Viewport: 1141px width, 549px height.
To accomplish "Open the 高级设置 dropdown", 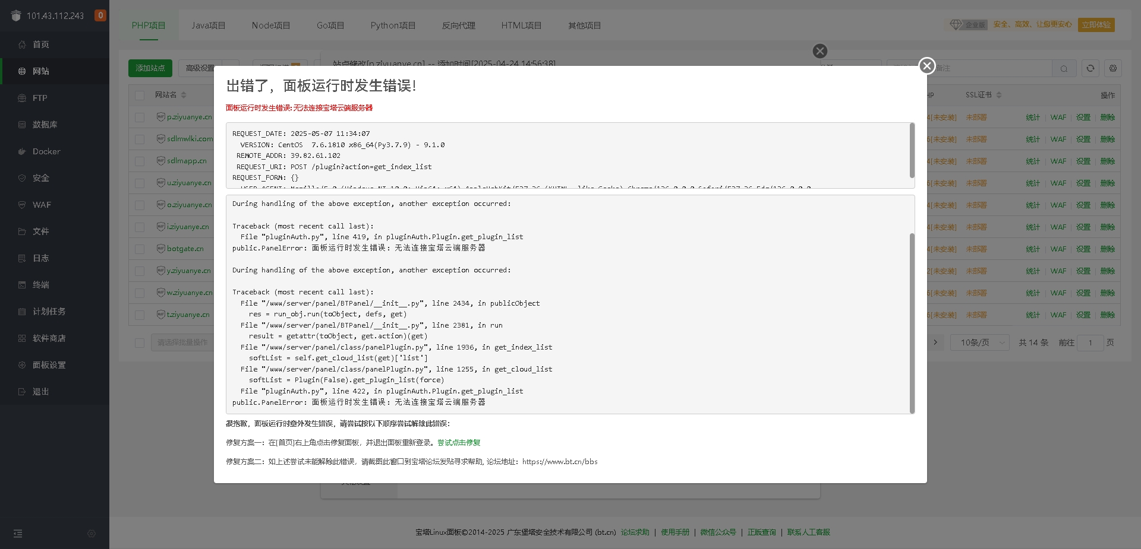I will pyautogui.click(x=208, y=68).
